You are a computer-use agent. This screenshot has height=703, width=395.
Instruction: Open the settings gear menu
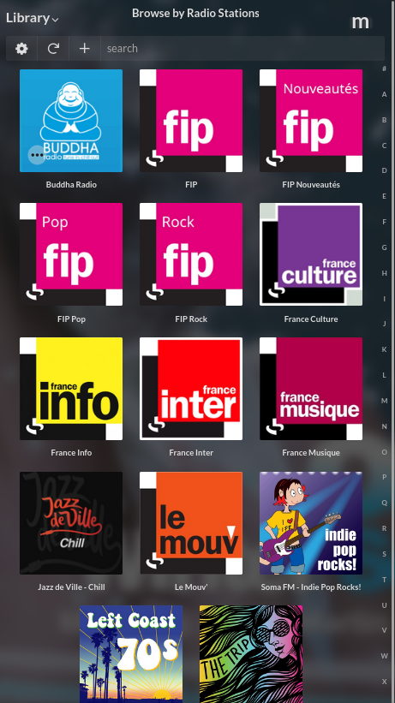tap(21, 49)
